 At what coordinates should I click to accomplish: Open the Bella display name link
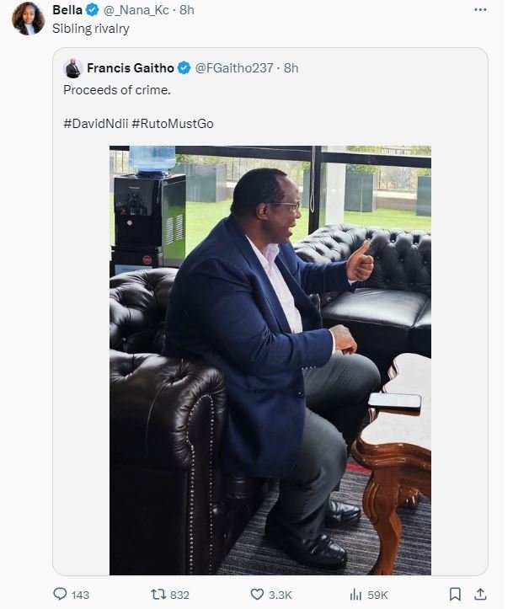click(69, 9)
